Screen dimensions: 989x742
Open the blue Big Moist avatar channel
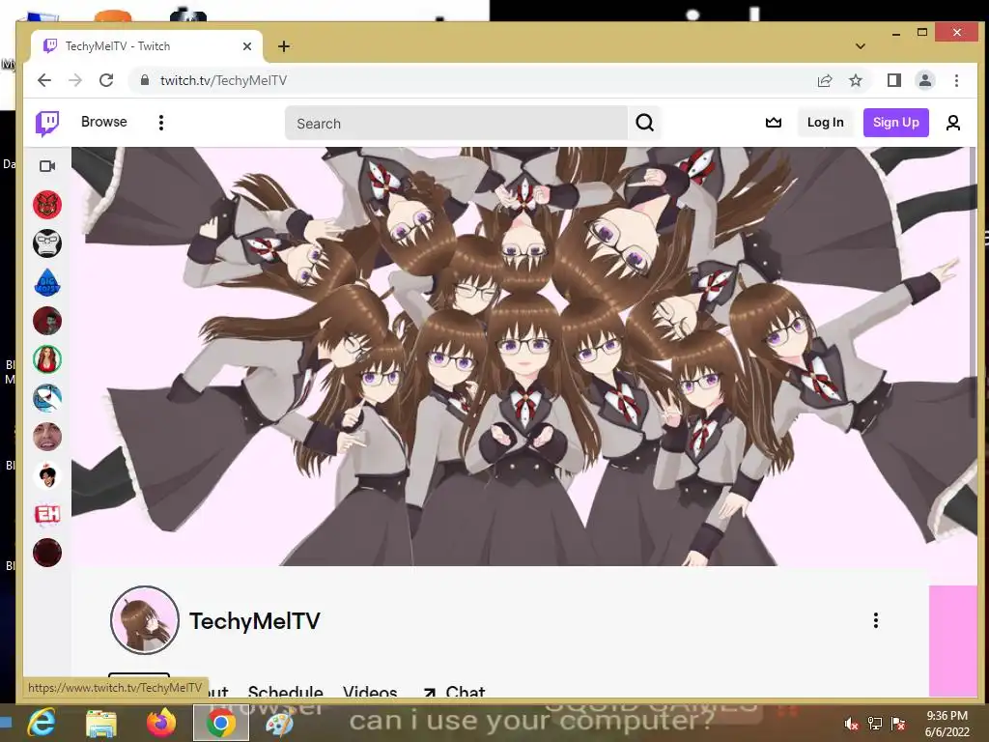(47, 282)
